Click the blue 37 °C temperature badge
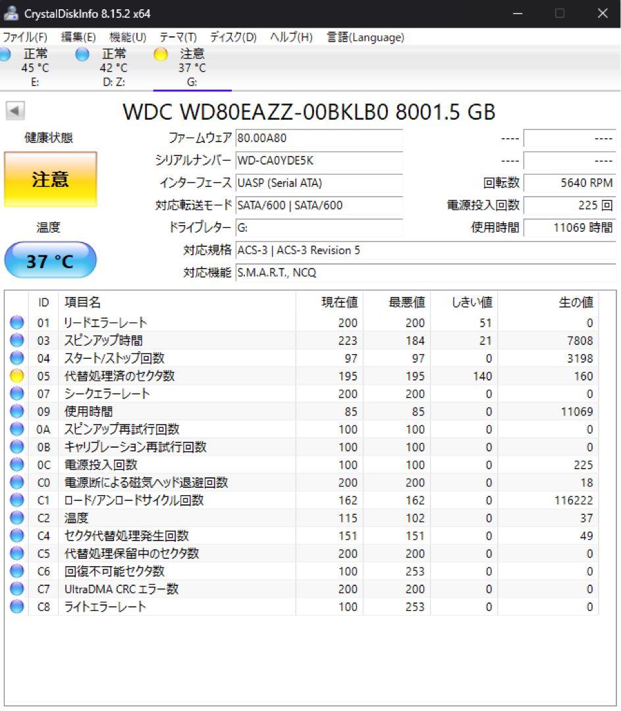Image resolution: width=621 pixels, height=711 pixels. (x=50, y=259)
